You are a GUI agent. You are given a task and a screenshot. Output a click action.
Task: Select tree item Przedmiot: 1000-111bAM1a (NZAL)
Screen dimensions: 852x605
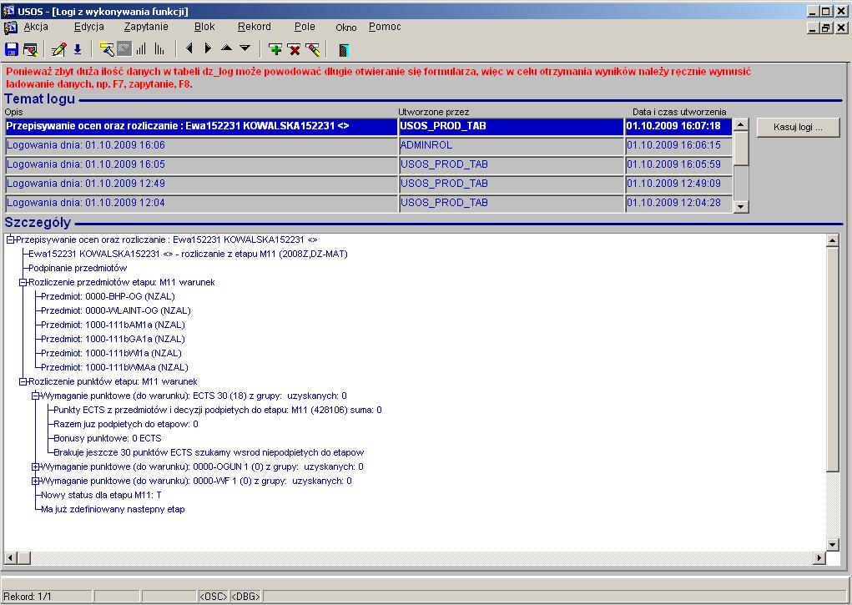pos(113,325)
